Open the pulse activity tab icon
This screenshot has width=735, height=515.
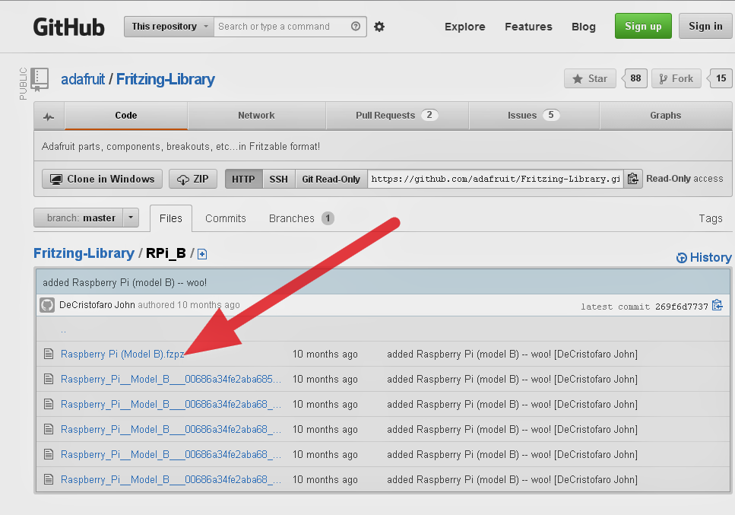[x=49, y=116]
